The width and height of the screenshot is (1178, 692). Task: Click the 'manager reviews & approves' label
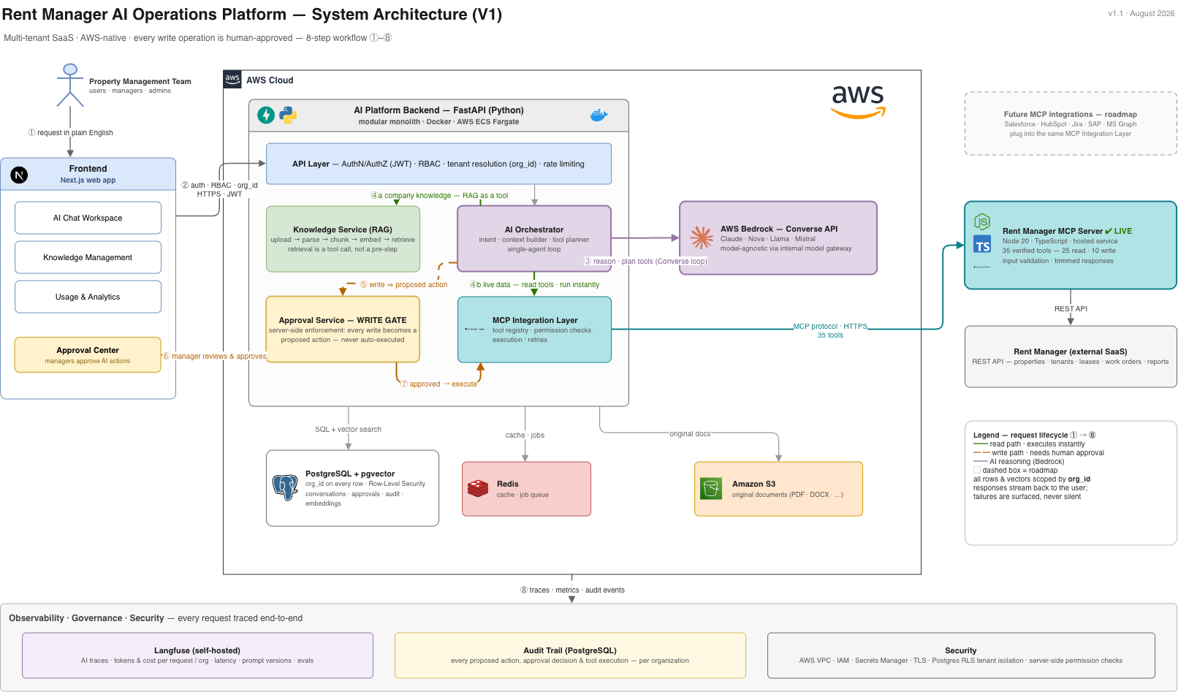[214, 357]
